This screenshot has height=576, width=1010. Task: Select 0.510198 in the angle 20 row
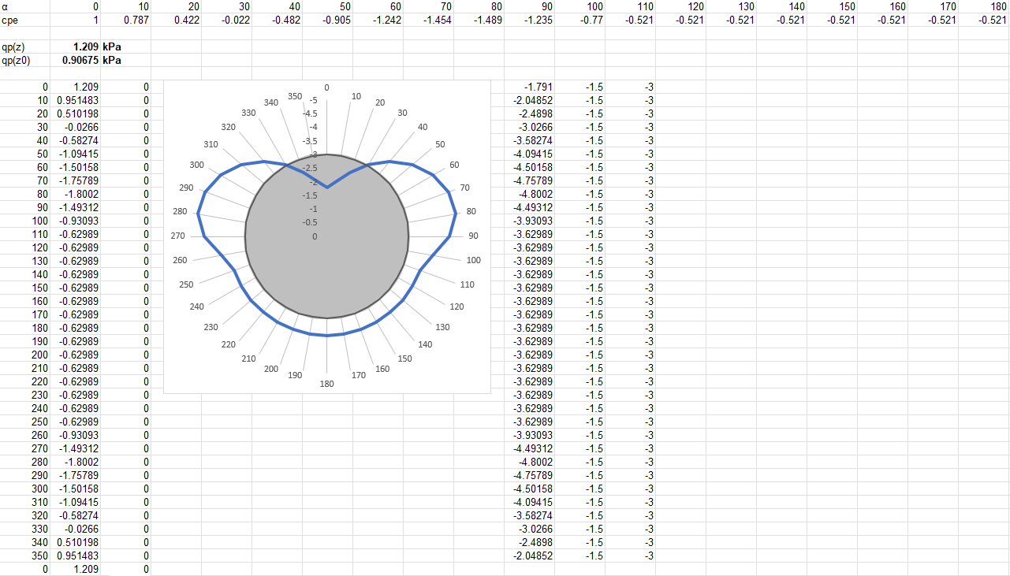76,113
